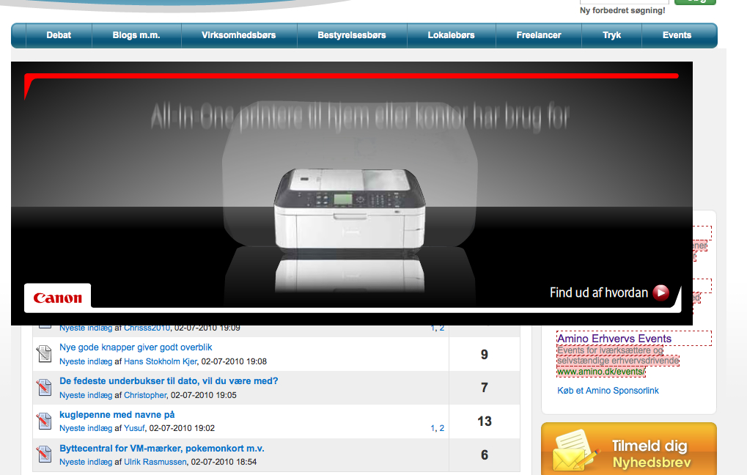Select Freelancer from the navigation bar

point(539,35)
